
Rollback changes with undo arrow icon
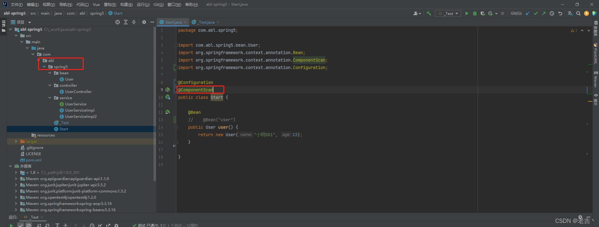tap(560, 13)
